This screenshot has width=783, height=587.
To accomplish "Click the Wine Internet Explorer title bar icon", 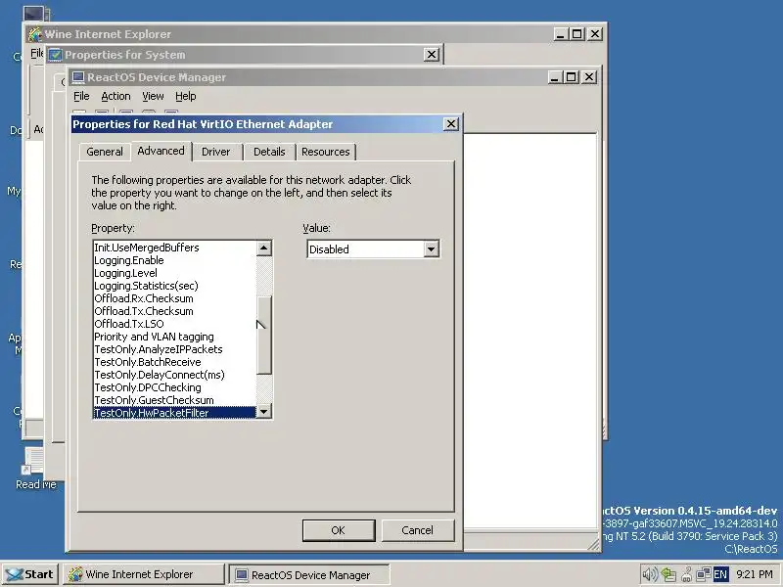I will click(35, 34).
